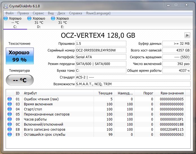Open the Правка menu

[x=23, y=13]
